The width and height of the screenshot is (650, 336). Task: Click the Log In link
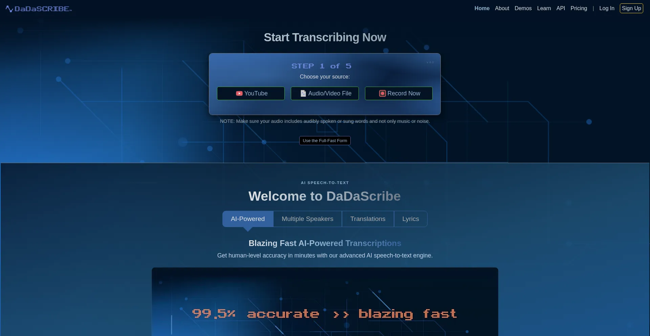click(607, 8)
